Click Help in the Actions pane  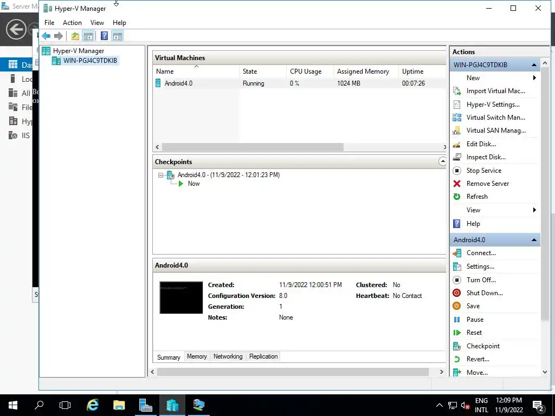point(473,224)
